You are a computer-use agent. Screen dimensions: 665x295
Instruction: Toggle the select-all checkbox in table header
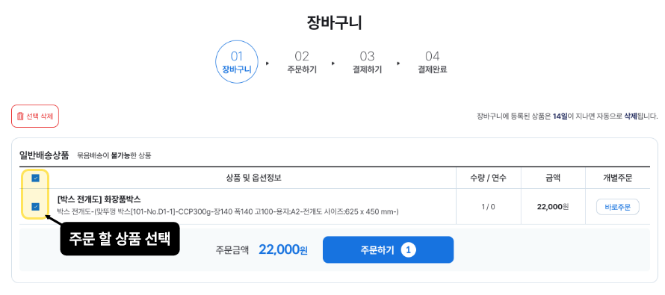tap(36, 178)
